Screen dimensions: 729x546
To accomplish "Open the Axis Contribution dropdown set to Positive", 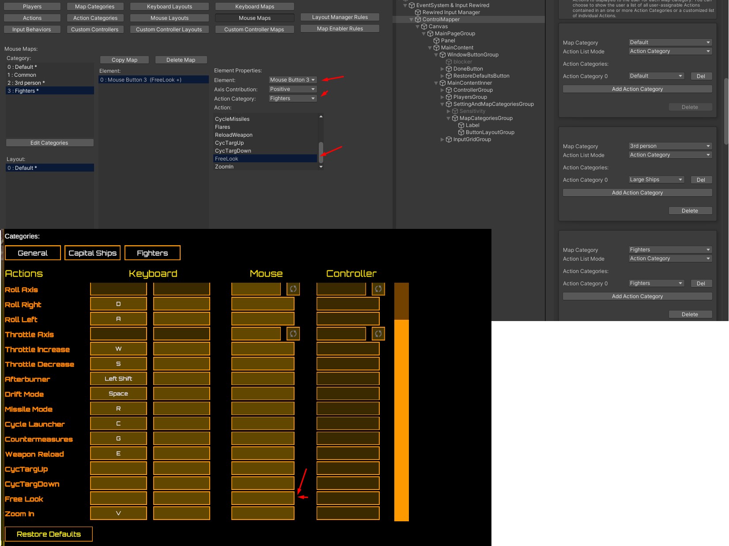I will (292, 89).
